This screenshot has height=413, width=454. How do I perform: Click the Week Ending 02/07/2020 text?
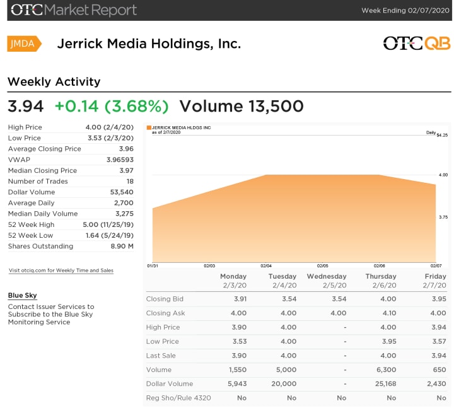pyautogui.click(x=405, y=11)
